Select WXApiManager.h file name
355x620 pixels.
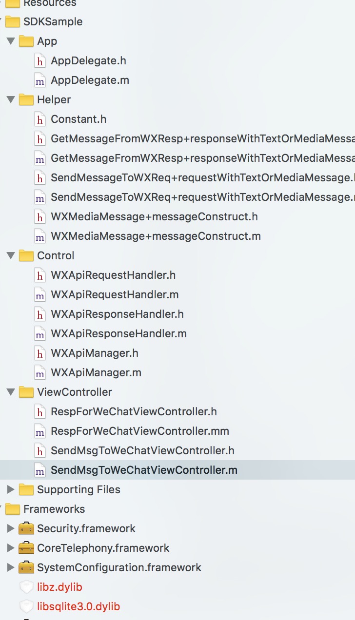click(95, 353)
